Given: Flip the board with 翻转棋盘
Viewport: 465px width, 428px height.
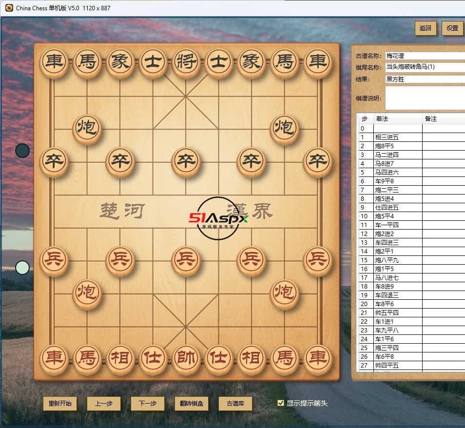Looking at the screenshot, I should [192, 403].
